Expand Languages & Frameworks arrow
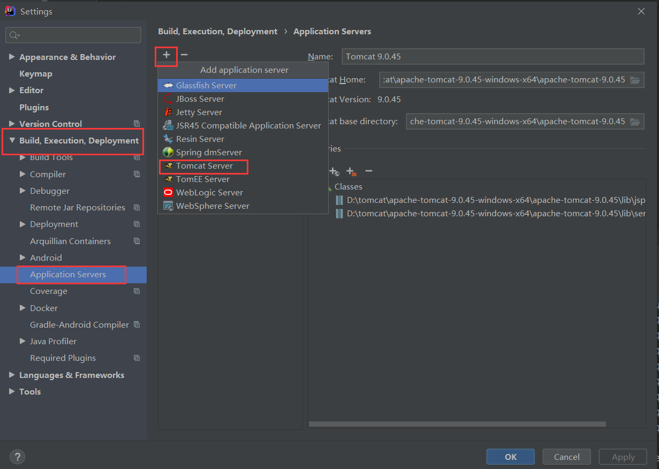Image resolution: width=659 pixels, height=469 pixels. [x=12, y=375]
